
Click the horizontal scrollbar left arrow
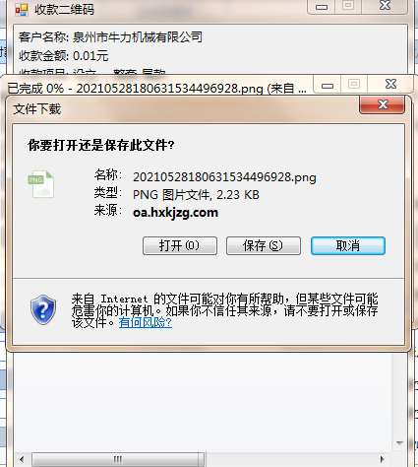tap(22, 459)
